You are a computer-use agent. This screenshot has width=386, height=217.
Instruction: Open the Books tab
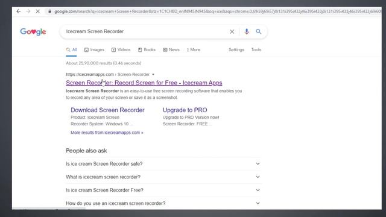[147, 49]
